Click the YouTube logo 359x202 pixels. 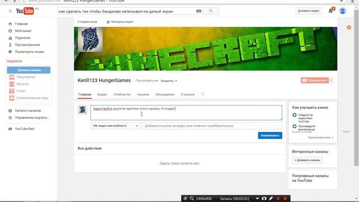(25, 11)
